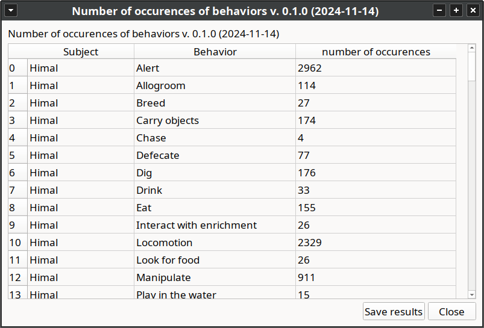Sort by the Behavior column header
The image size is (484, 328).
[215, 52]
